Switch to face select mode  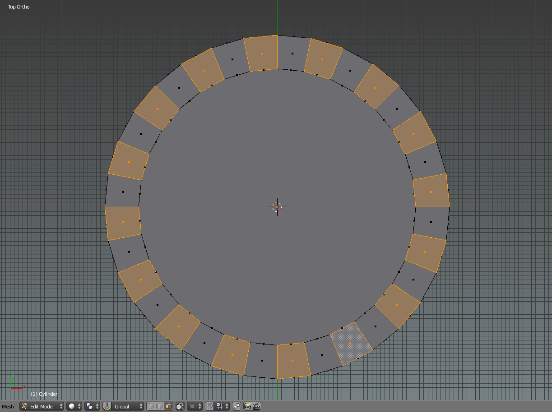coord(168,406)
